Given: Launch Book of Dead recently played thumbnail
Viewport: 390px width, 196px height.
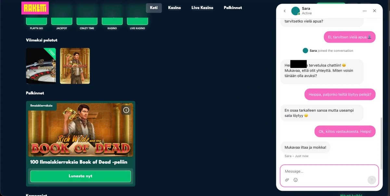Looking at the screenshot, I should click(75, 66).
